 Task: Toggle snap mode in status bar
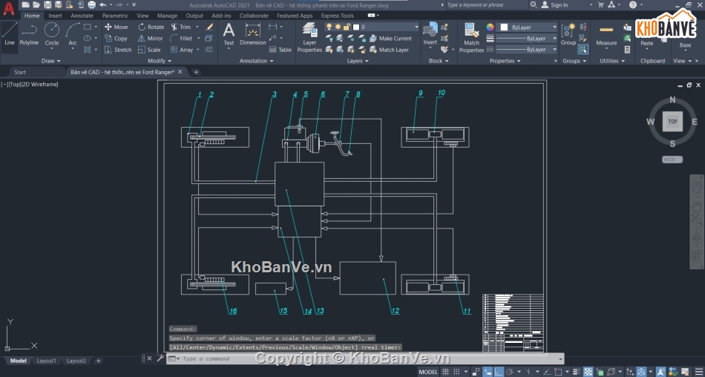(456, 372)
